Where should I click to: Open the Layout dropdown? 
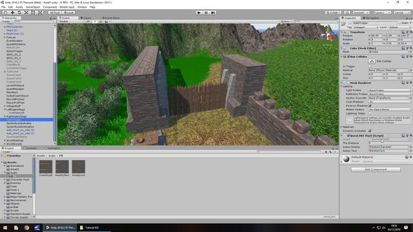(401, 12)
